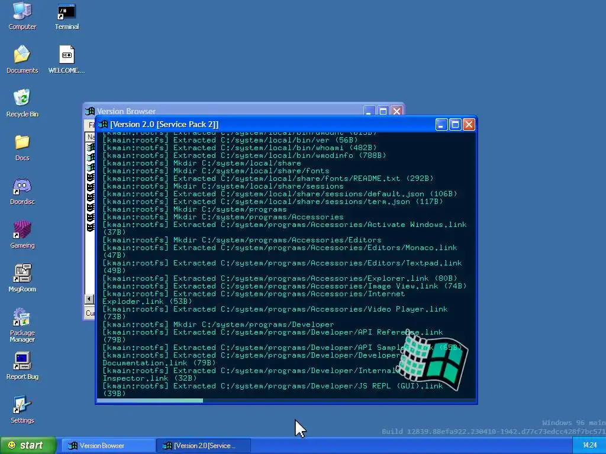Open the Computer desktop icon
The height and width of the screenshot is (454, 606).
pyautogui.click(x=22, y=16)
